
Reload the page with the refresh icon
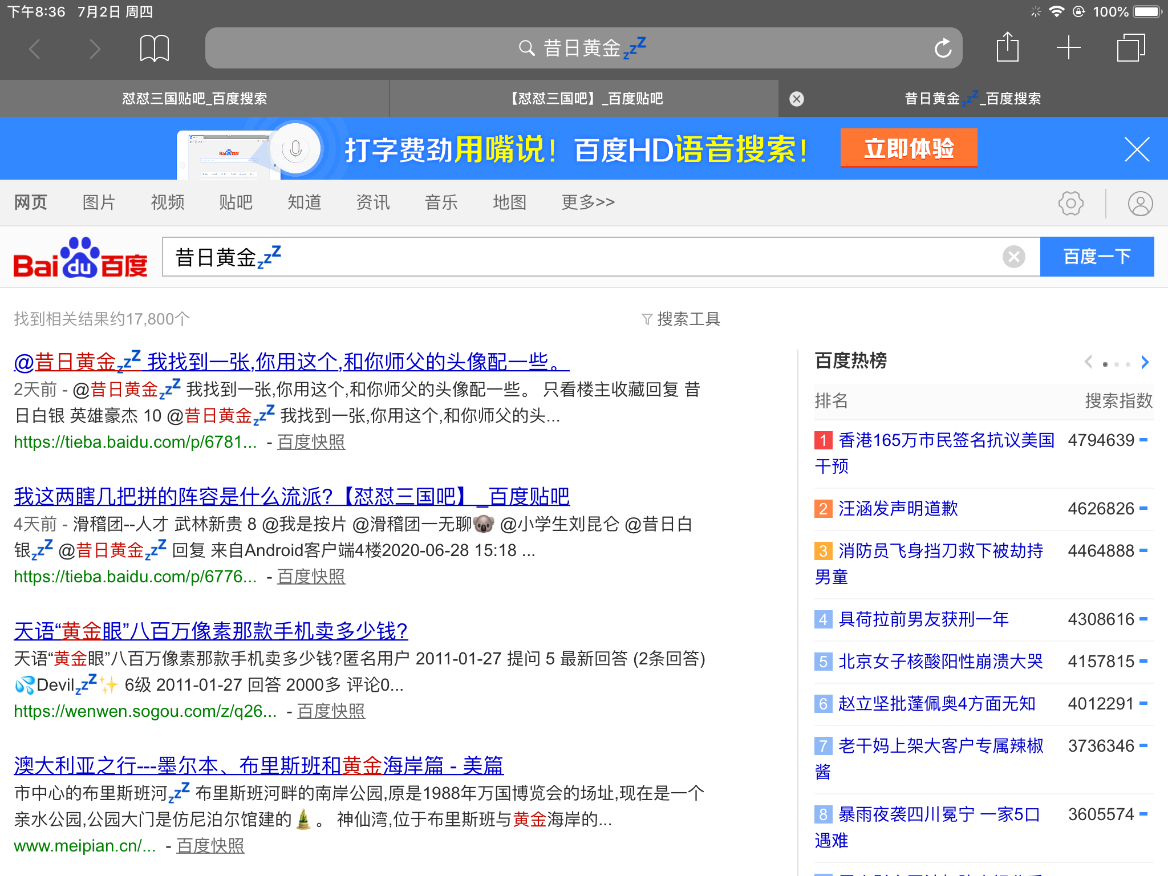point(943,48)
